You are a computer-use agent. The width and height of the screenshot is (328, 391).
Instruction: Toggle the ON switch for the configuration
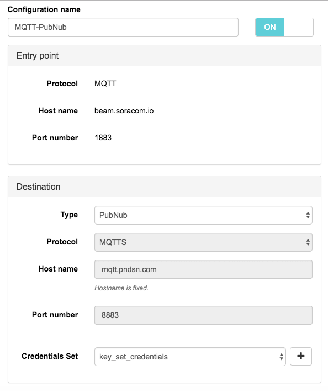pyautogui.click(x=284, y=27)
